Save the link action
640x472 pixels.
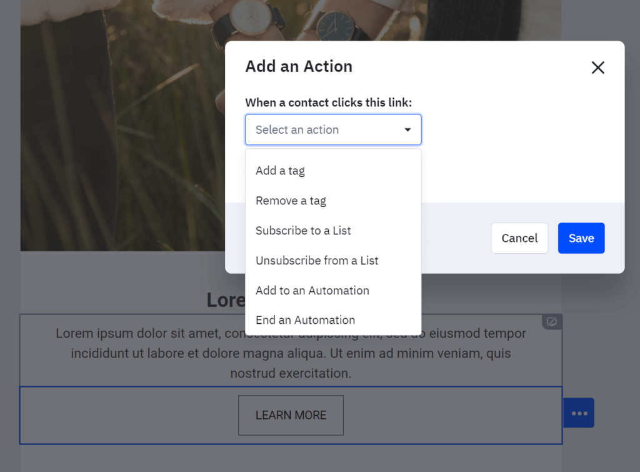[x=581, y=238]
